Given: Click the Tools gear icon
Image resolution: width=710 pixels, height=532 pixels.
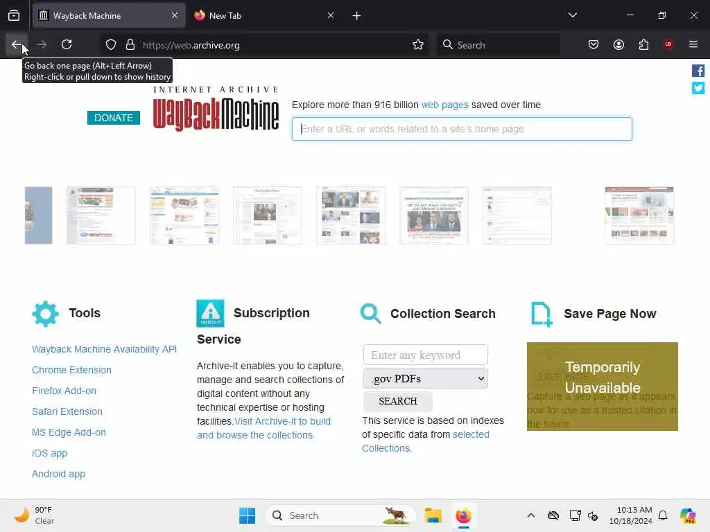Looking at the screenshot, I should point(45,314).
